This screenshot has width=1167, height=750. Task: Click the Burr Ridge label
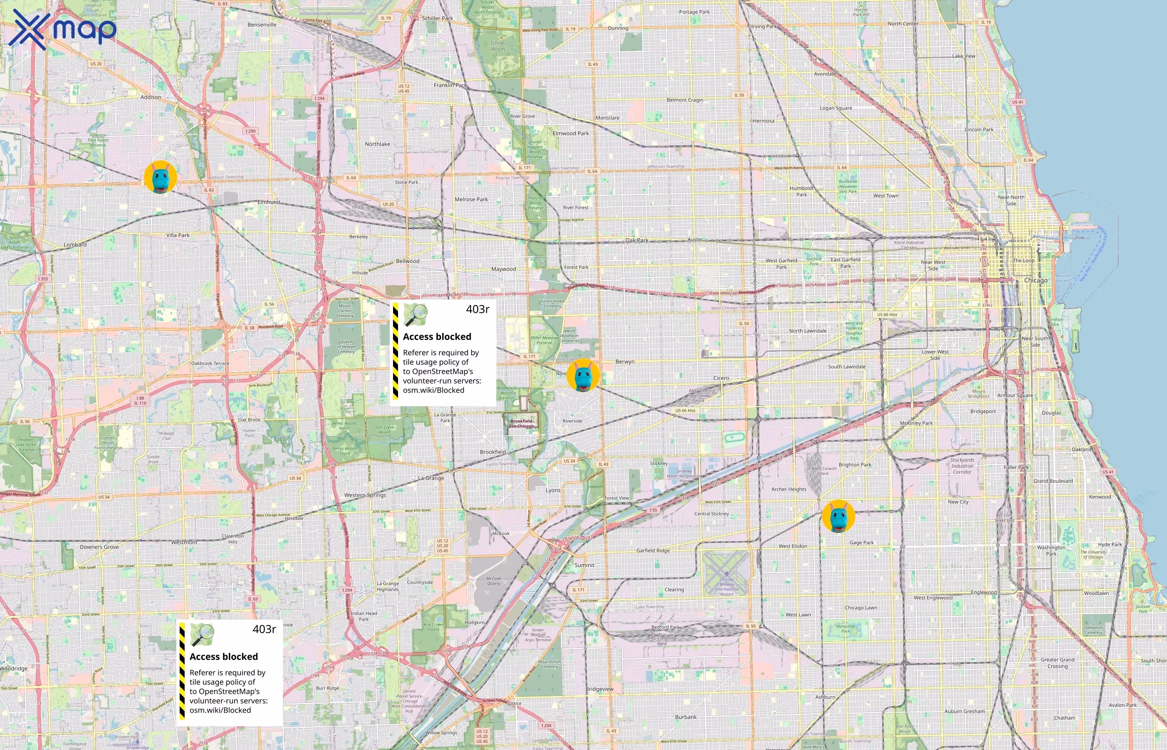tap(327, 688)
